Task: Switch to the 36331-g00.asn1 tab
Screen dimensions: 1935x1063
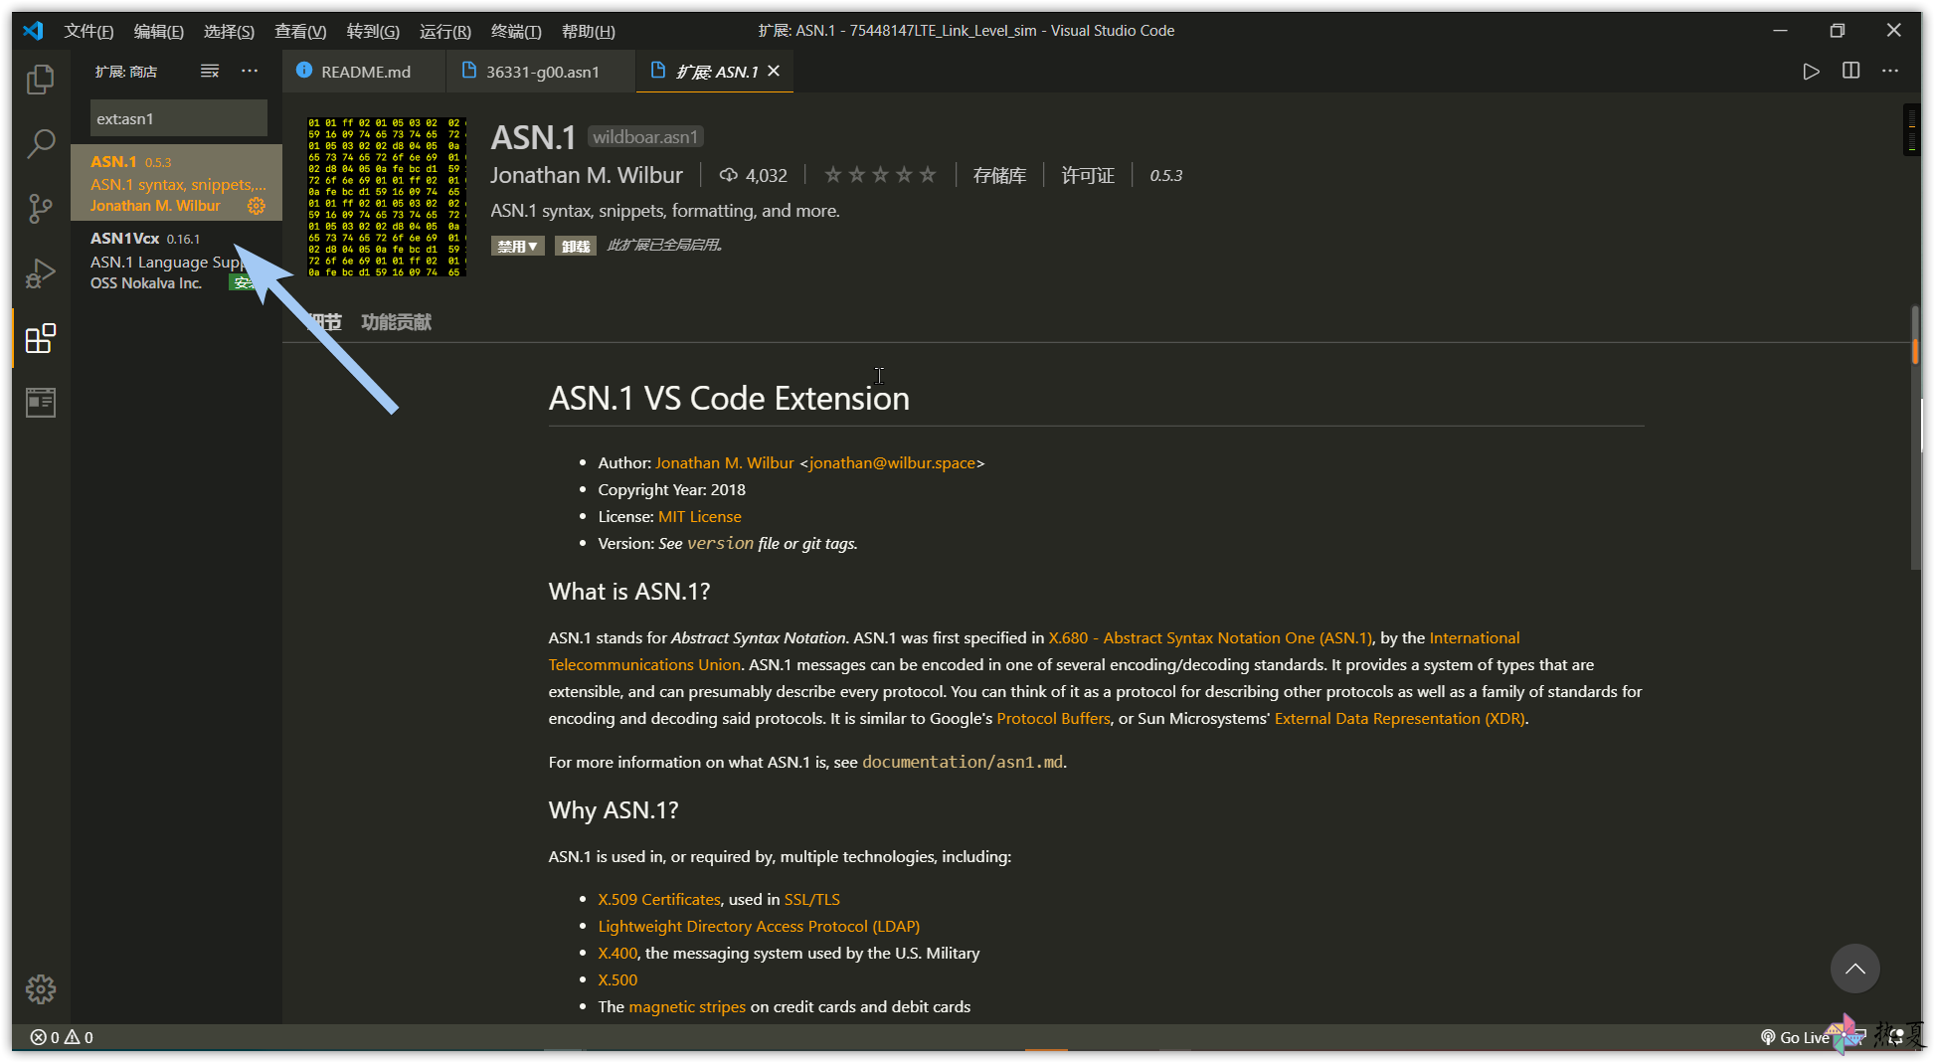Action: click(542, 72)
